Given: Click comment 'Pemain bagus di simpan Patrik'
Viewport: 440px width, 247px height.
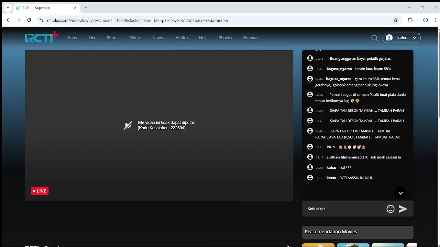Looking at the screenshot, I should point(360,98).
